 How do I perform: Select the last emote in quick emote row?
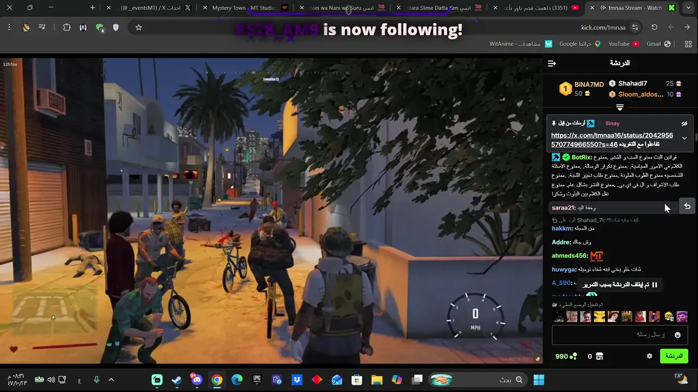[x=682, y=316]
